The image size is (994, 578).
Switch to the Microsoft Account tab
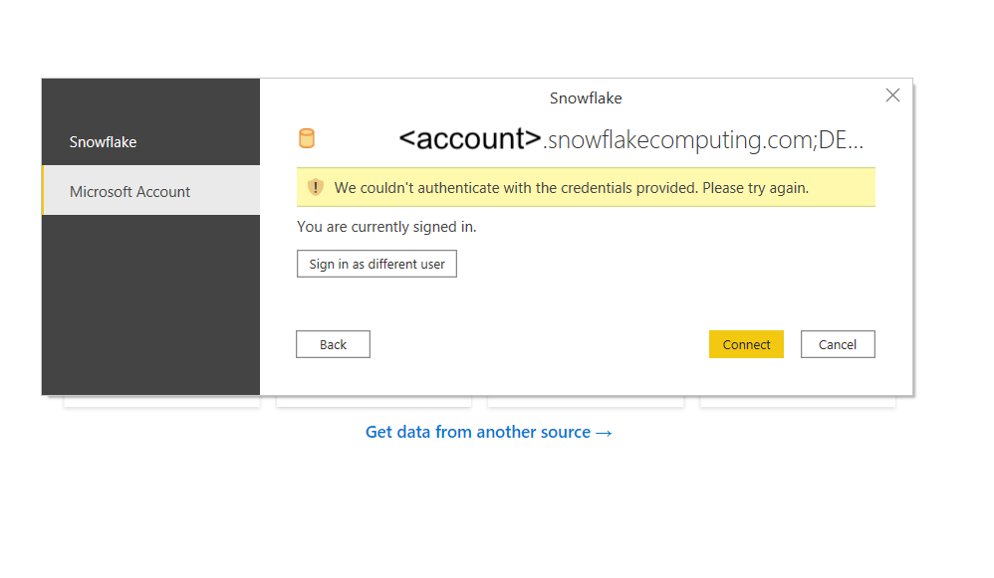150,191
